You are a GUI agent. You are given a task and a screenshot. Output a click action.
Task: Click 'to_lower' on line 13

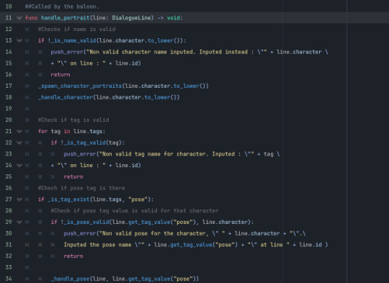(160, 40)
